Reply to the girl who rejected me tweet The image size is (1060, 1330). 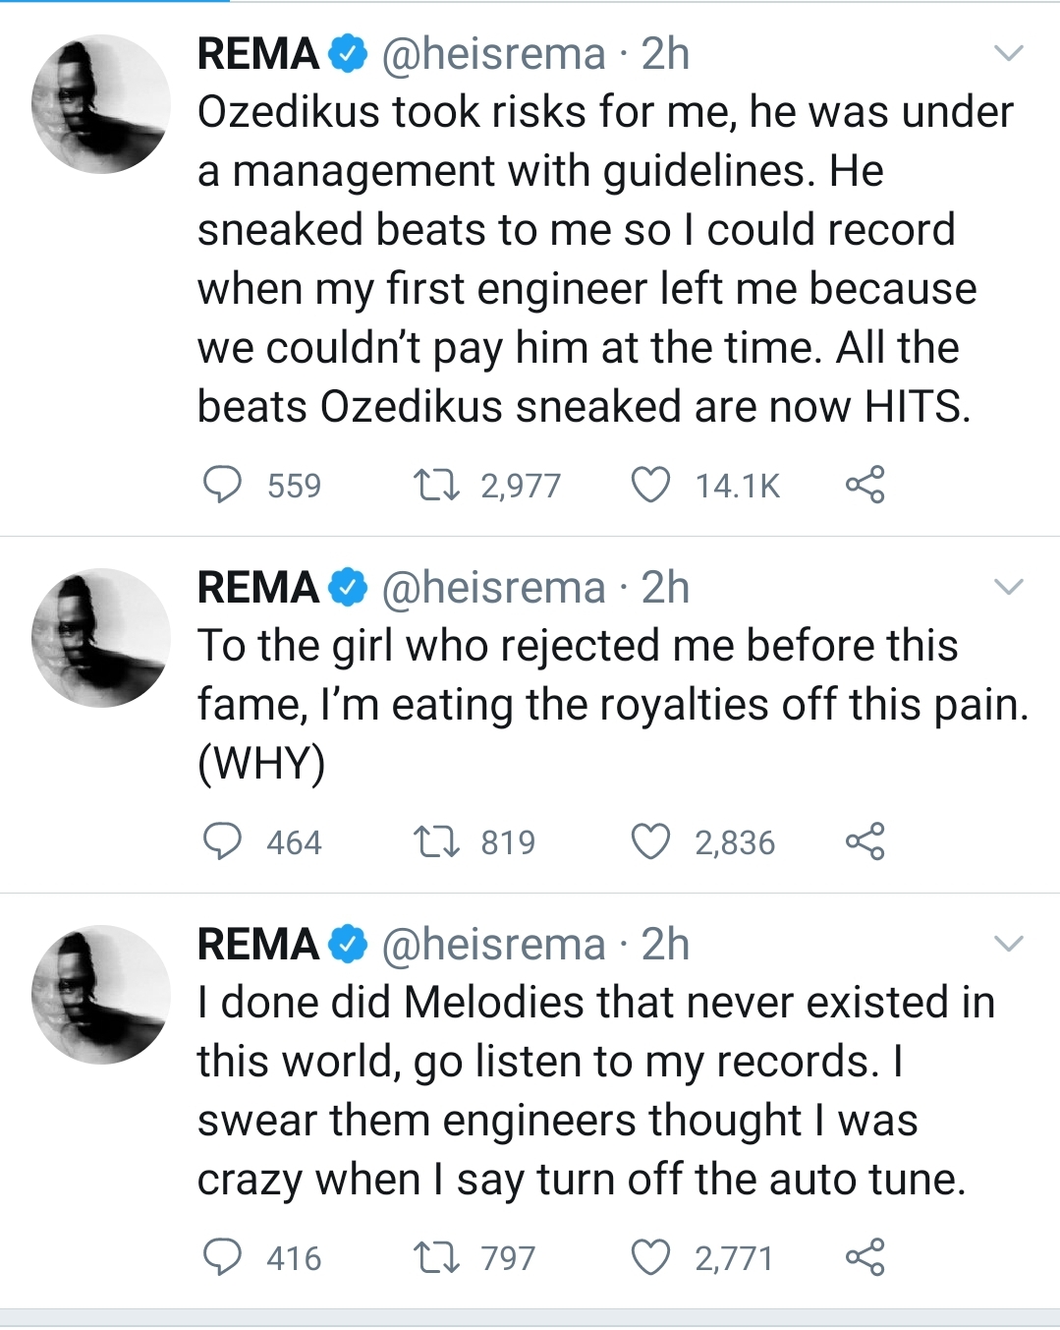(x=222, y=841)
